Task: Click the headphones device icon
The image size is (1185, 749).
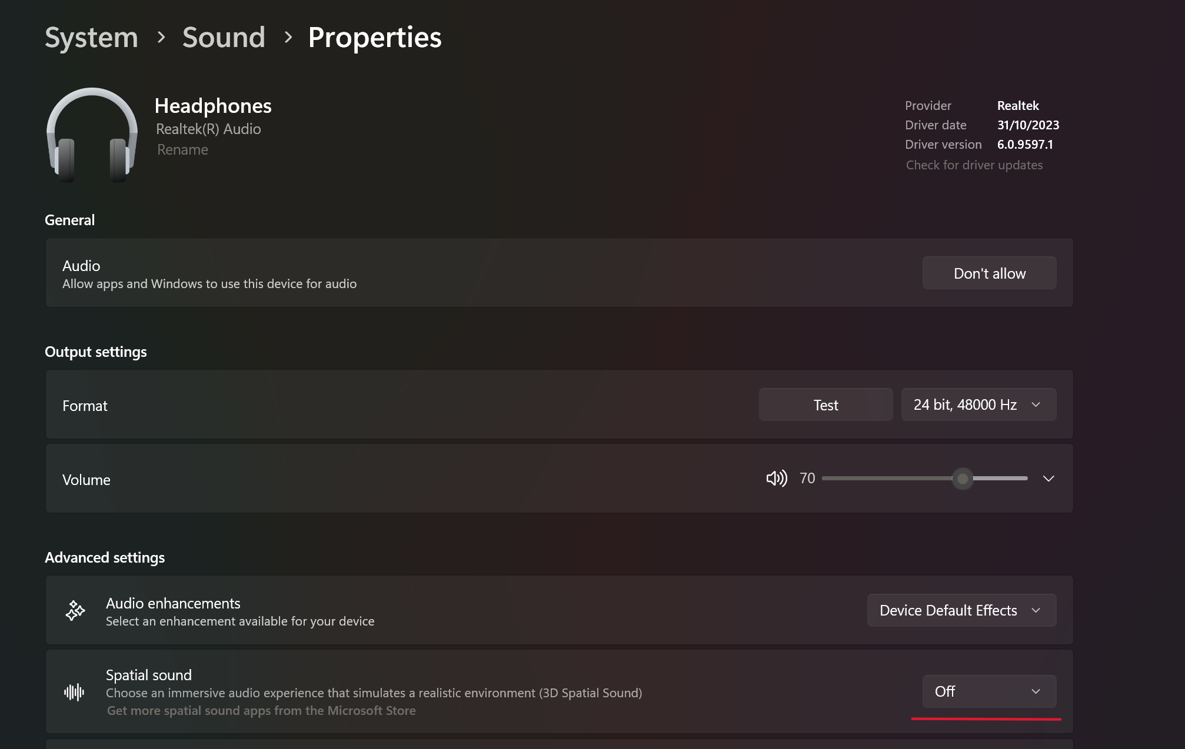Action: tap(92, 135)
